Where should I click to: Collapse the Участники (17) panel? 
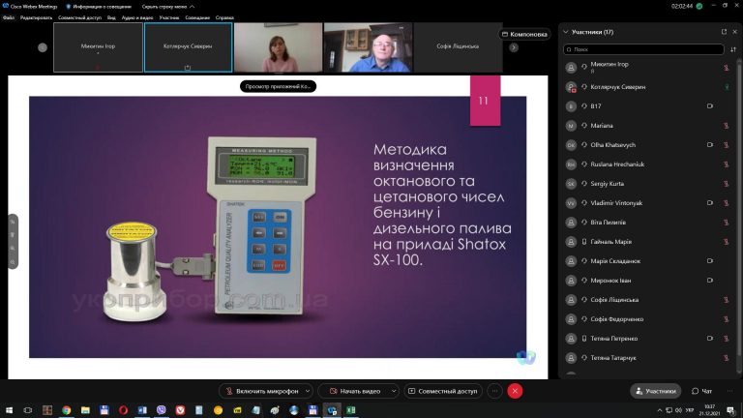pos(566,32)
